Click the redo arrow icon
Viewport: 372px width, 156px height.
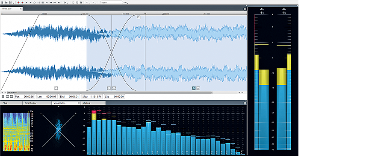coord(93,3)
